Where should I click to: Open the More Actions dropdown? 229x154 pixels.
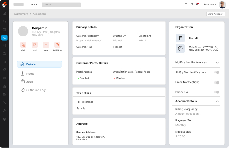point(216,14)
